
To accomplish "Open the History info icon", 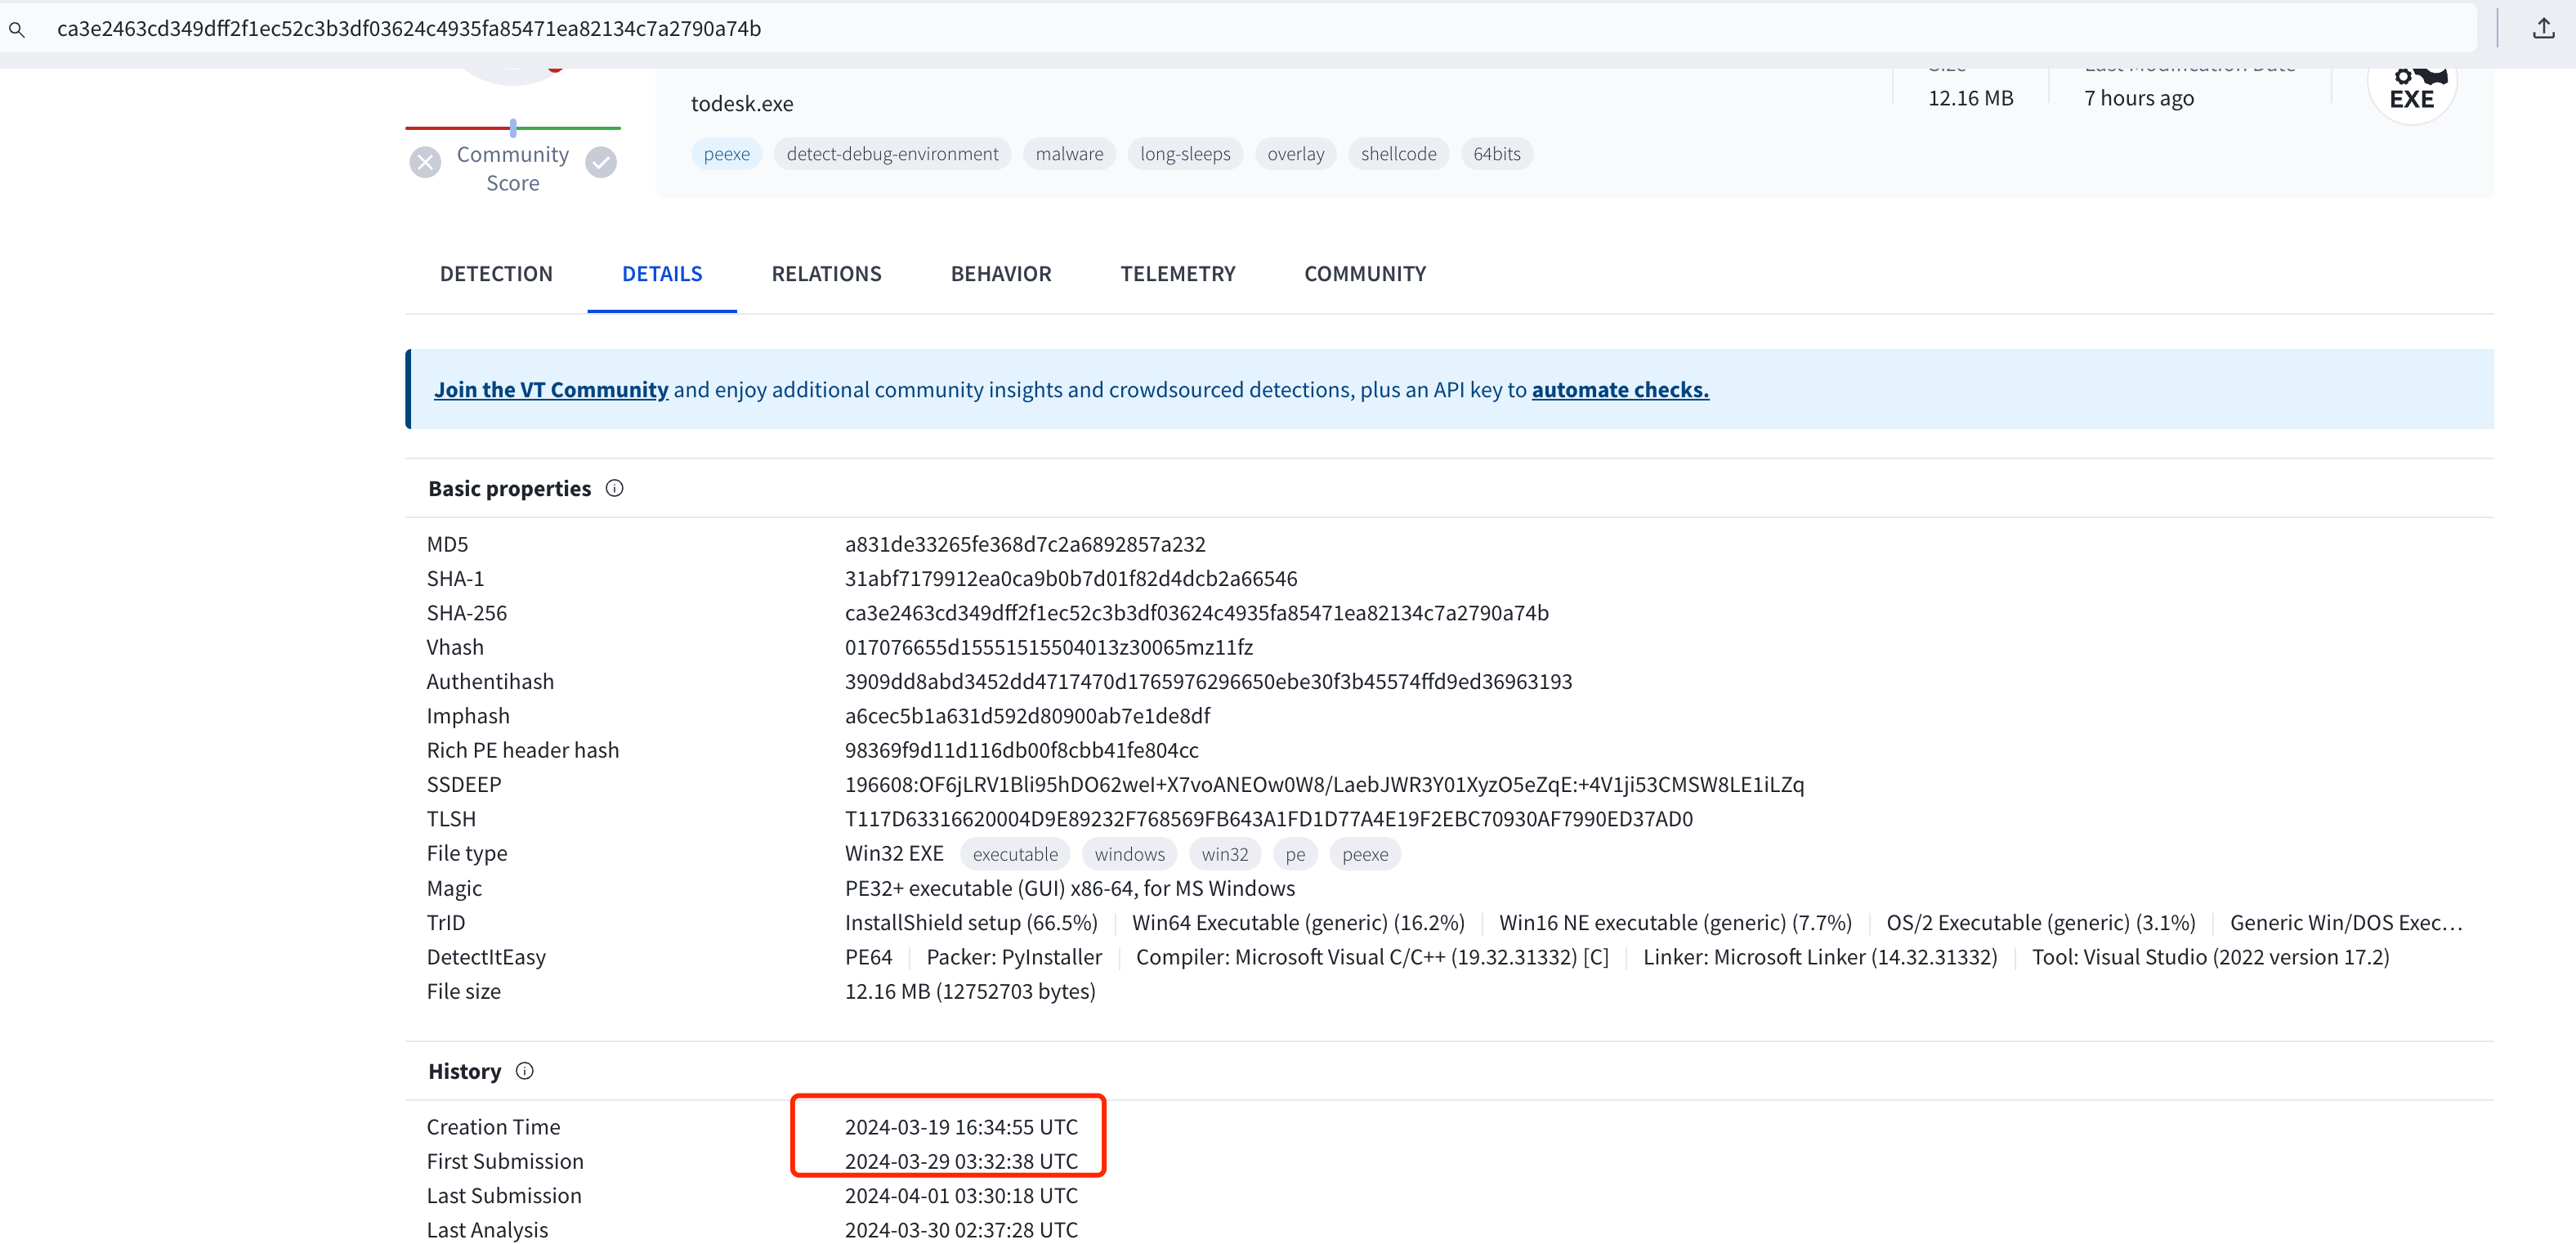I will pyautogui.click(x=525, y=1071).
